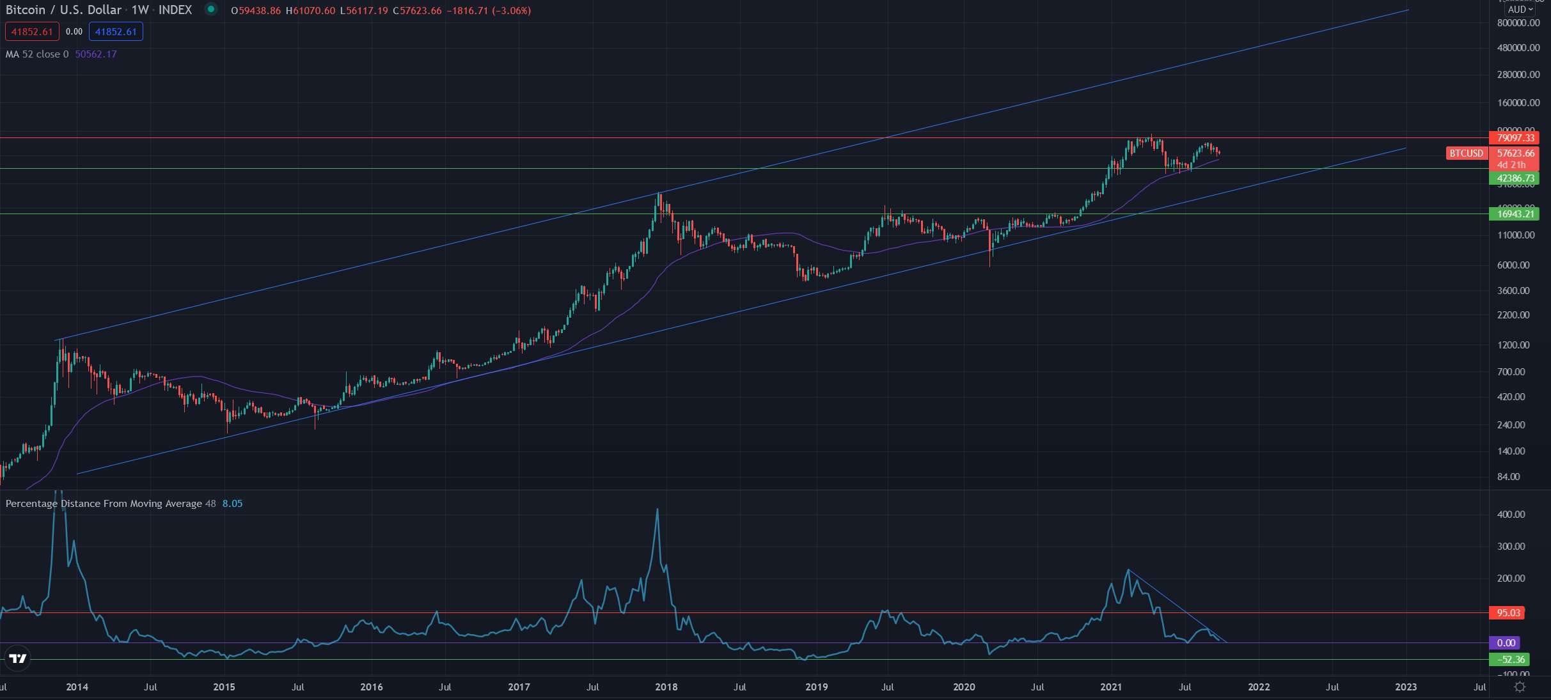This screenshot has width=1551, height=700.
Task: Click the green indicator label -52.36
Action: (1508, 660)
